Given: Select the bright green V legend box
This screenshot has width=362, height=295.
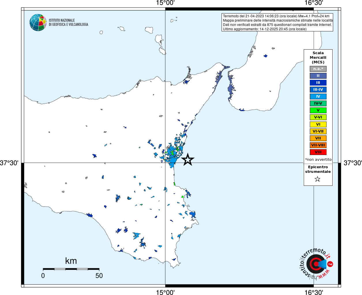Looking at the screenshot, I should point(318,110).
